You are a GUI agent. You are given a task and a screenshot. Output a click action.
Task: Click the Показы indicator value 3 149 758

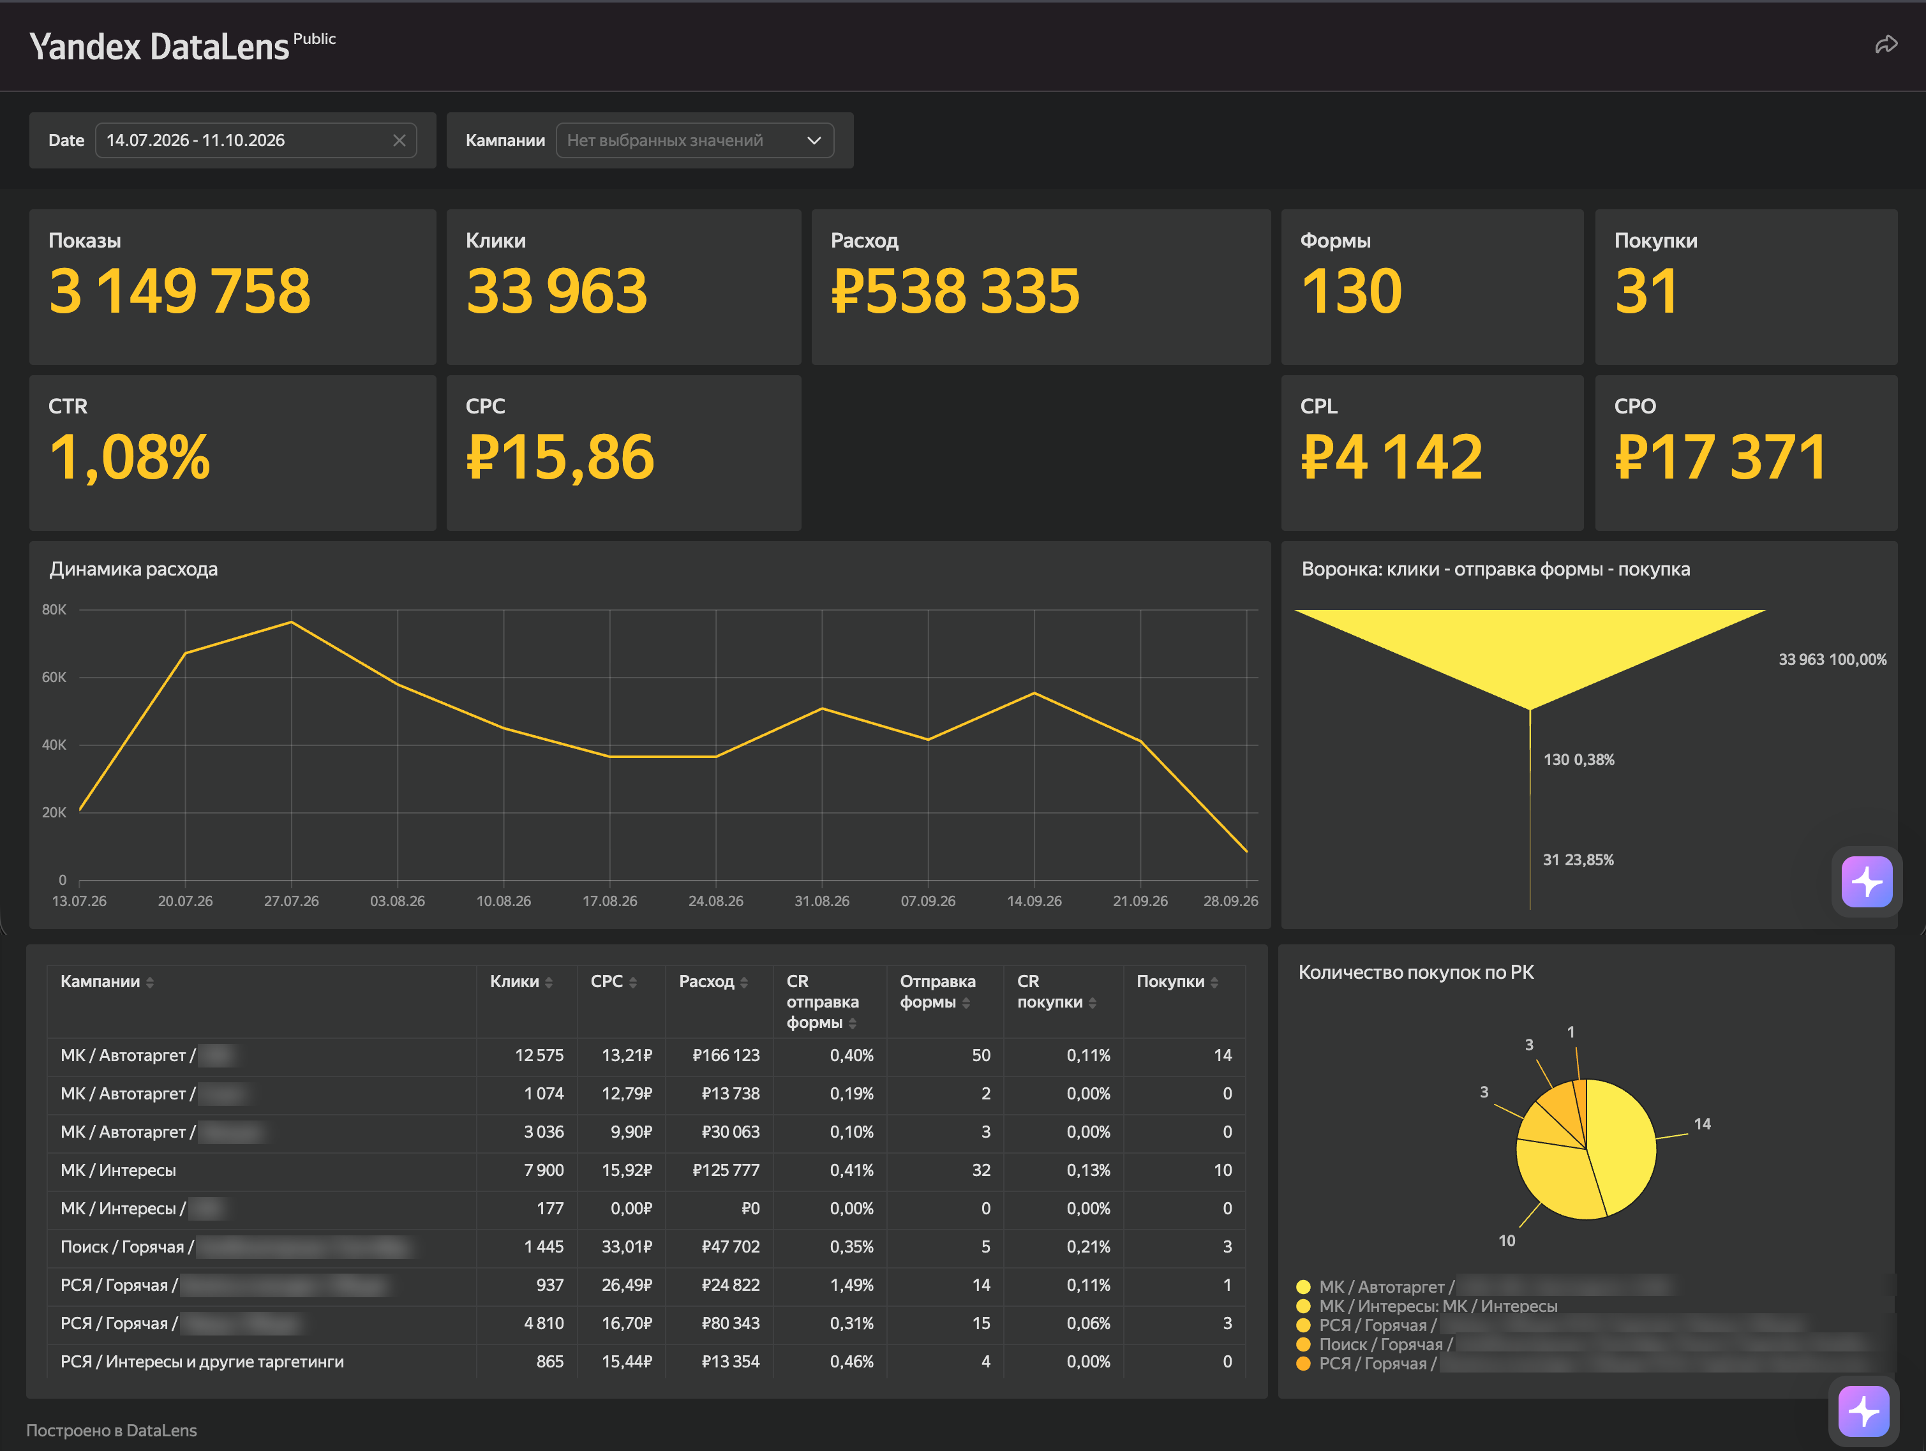tap(179, 291)
